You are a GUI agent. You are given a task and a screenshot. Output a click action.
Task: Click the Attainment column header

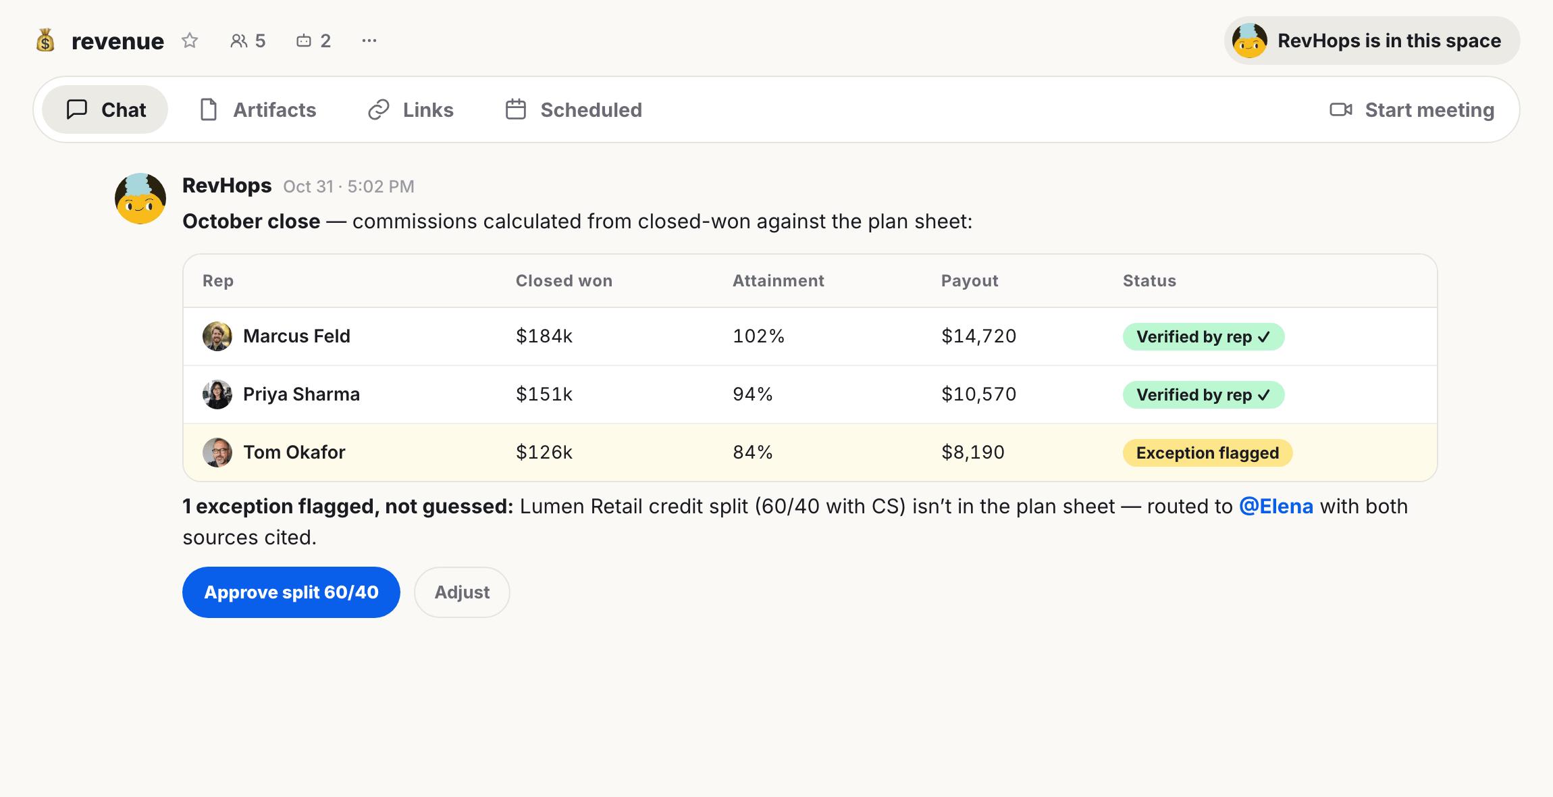[x=779, y=281]
